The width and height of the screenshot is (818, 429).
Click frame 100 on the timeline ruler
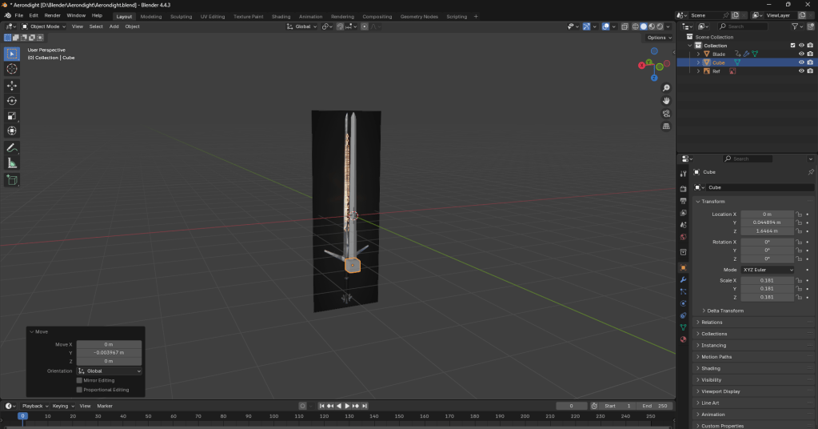pos(273,416)
